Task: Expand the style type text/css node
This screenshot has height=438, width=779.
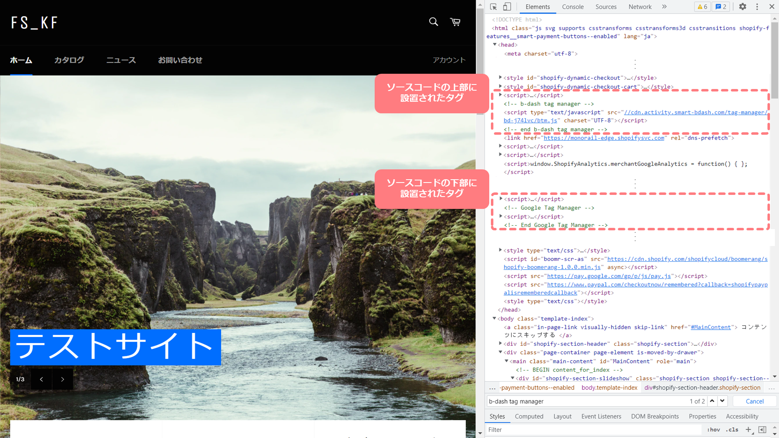Action: [500, 250]
